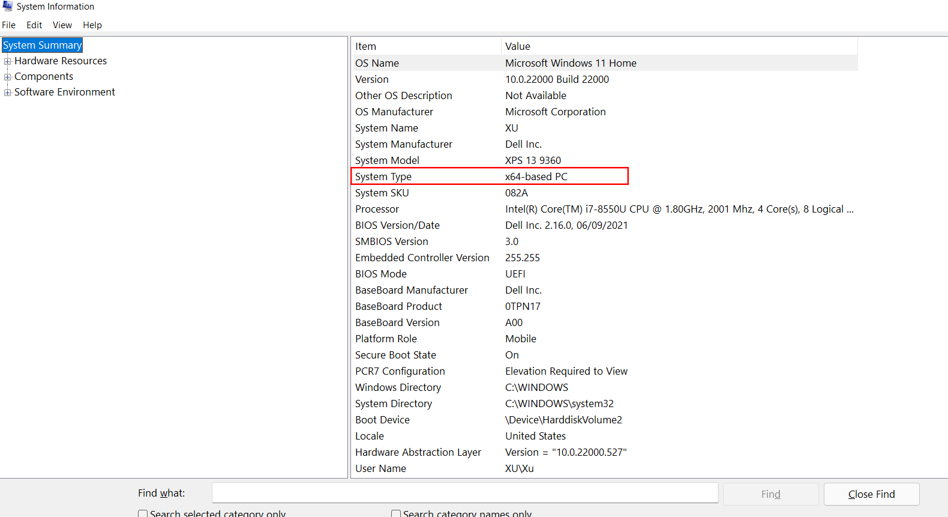Select the Locale row

click(605, 436)
